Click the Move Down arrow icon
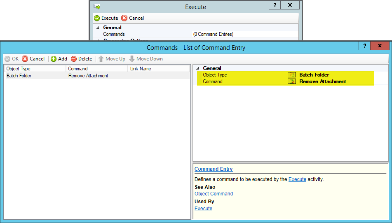 pos(132,59)
